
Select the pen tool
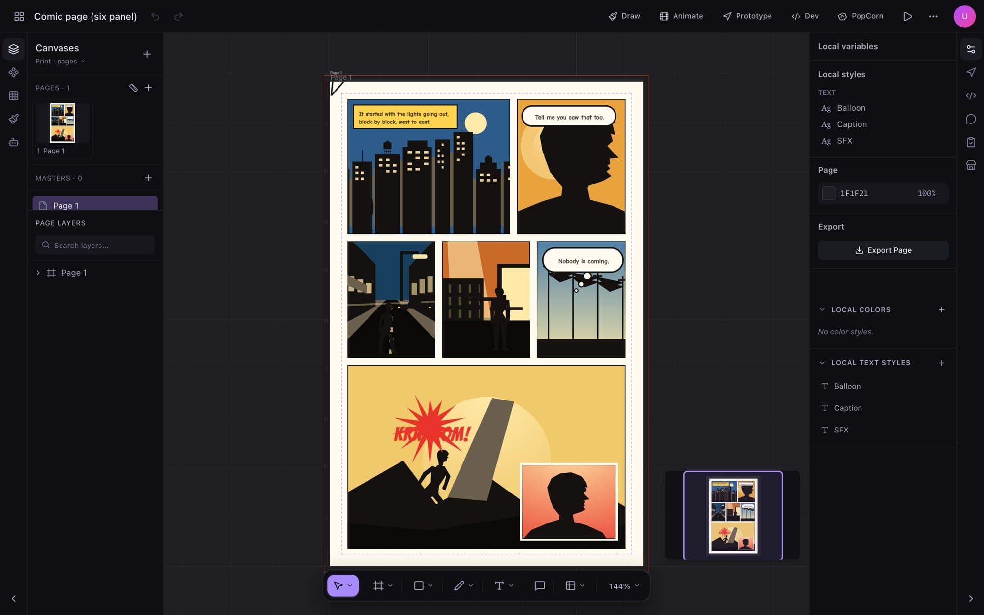pyautogui.click(x=459, y=585)
